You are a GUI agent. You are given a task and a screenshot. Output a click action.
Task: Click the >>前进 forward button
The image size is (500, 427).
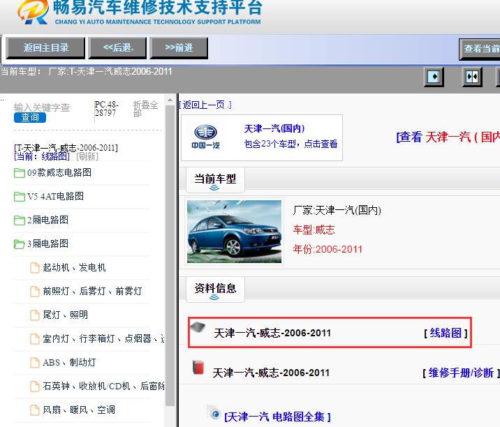(x=179, y=48)
